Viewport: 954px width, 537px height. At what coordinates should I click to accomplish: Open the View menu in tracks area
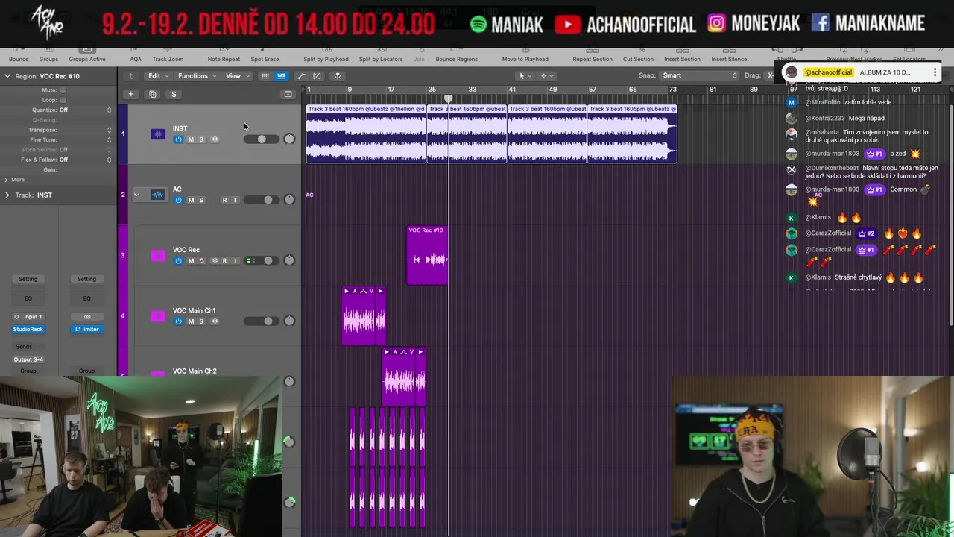click(237, 75)
